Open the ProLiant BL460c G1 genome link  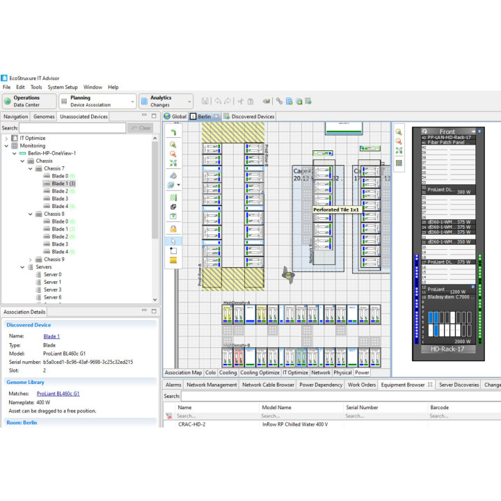[58, 394]
